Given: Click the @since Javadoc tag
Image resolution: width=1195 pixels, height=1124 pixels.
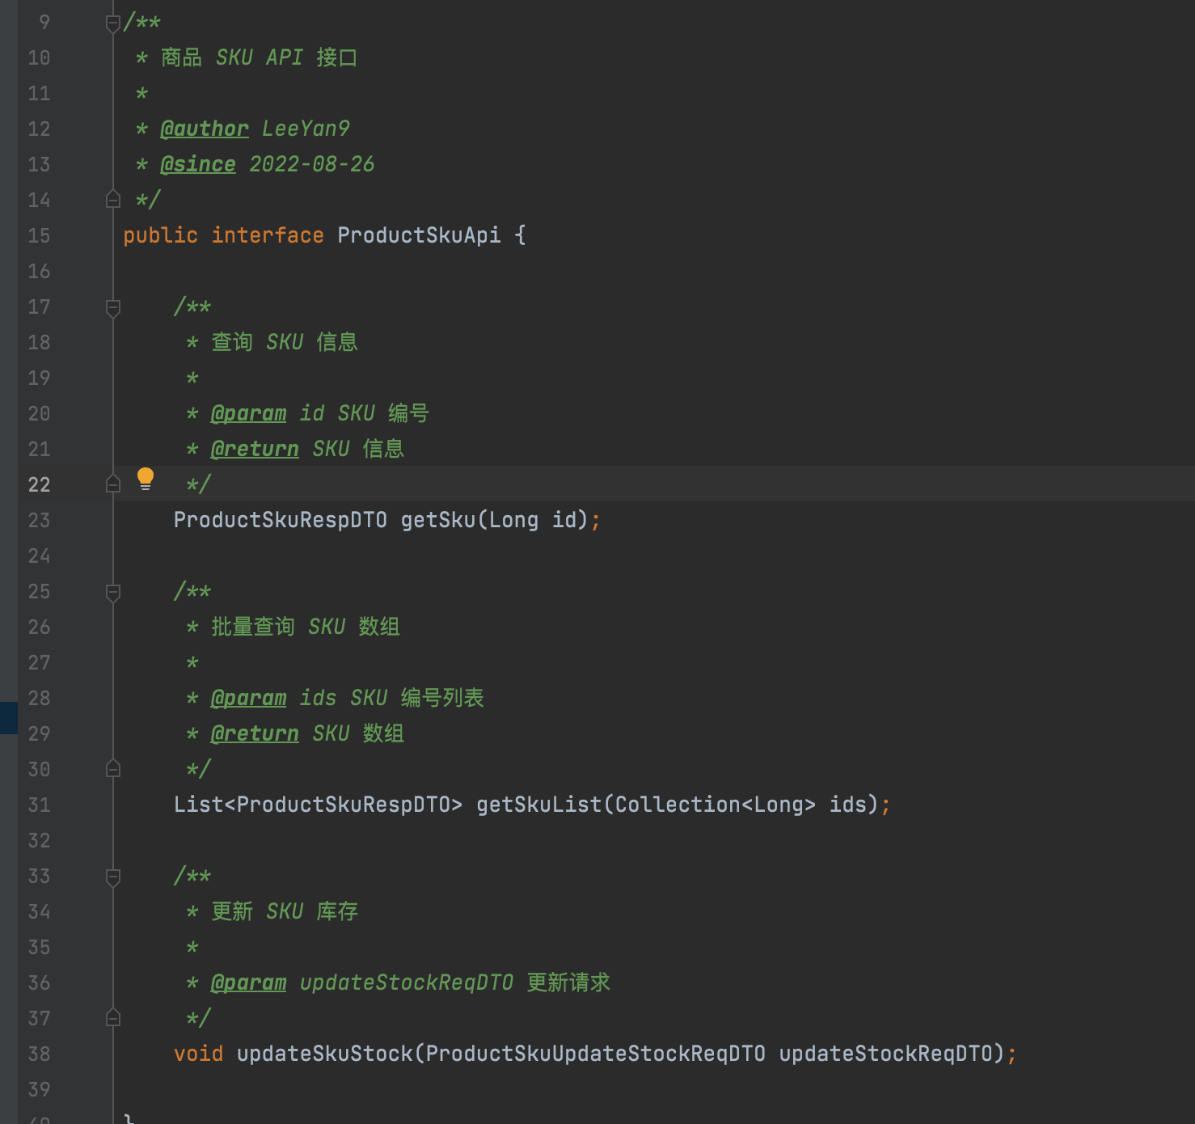Looking at the screenshot, I should pos(198,164).
